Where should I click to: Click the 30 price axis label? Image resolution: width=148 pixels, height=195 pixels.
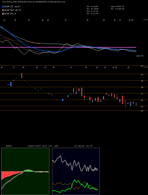(142, 87)
